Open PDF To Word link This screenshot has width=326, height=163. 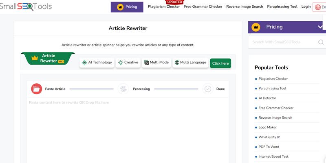click(x=269, y=147)
